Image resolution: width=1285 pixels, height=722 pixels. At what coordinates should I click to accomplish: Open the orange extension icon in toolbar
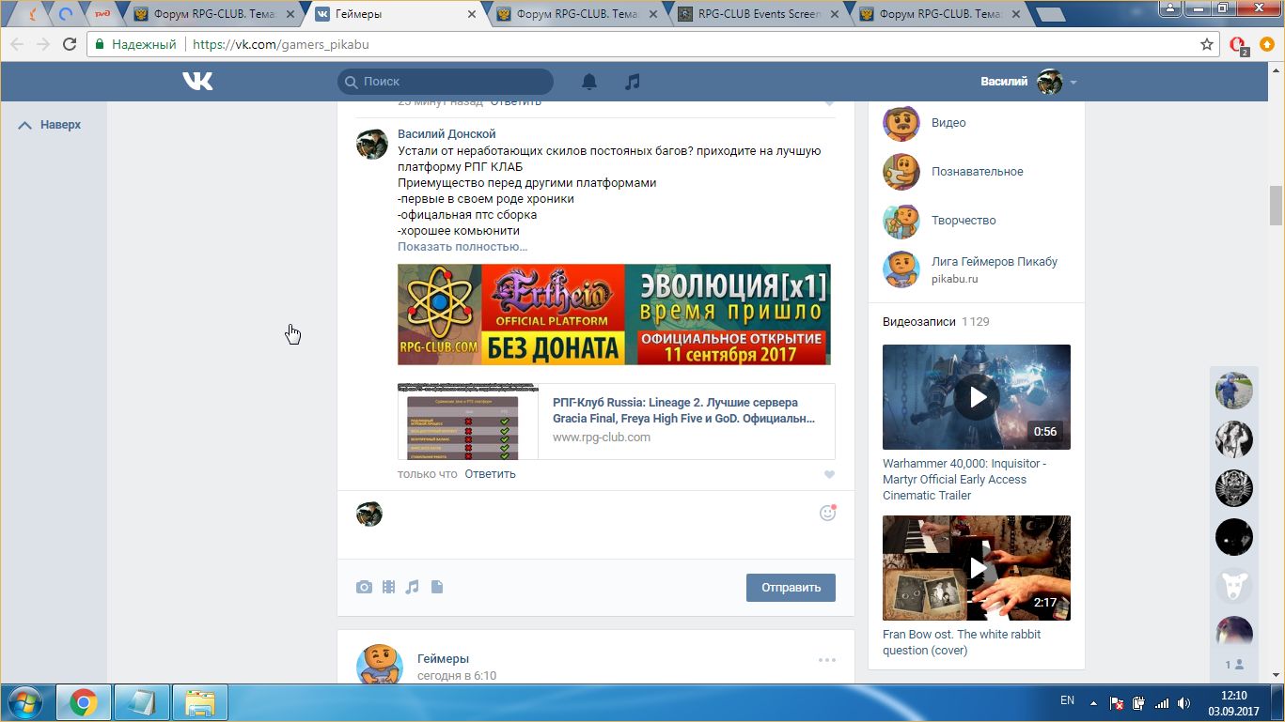(x=1266, y=44)
